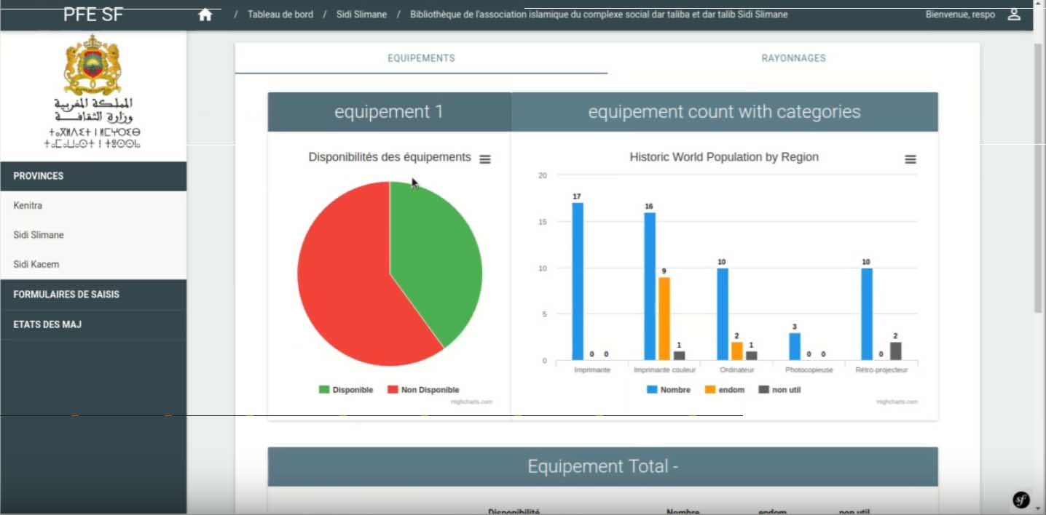This screenshot has width=1046, height=515.
Task: Select the Equipements tab
Action: point(421,58)
